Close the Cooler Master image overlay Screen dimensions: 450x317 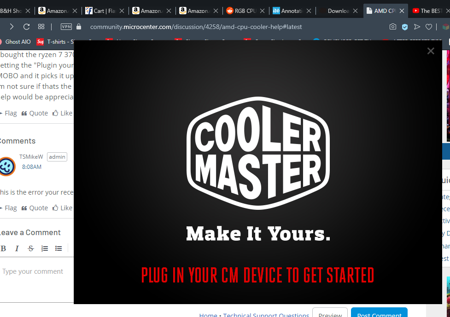click(x=431, y=51)
